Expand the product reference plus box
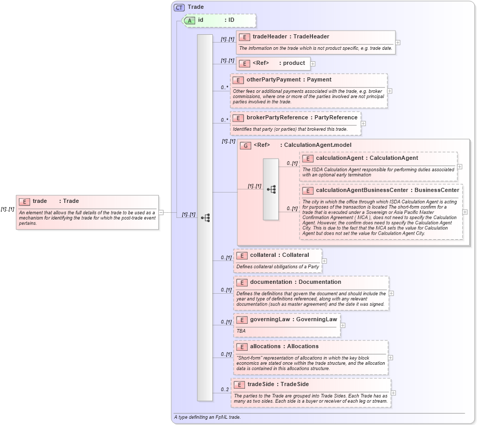Viewport: 477px width, 425px height. click(314, 63)
